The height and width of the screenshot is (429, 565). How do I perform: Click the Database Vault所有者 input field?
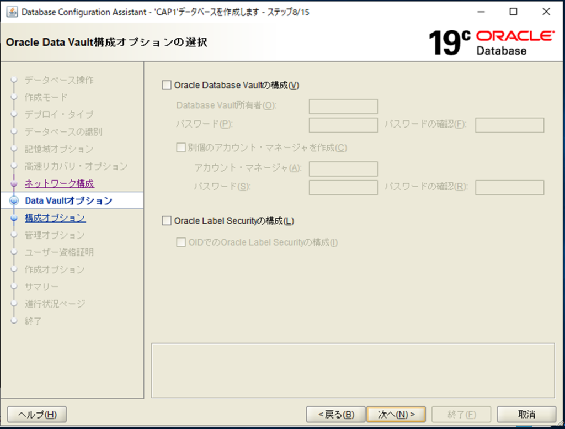[343, 106]
